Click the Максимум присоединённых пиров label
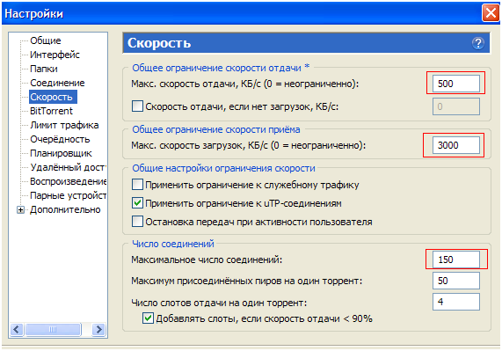The height and width of the screenshot is (351, 502). click(x=247, y=281)
